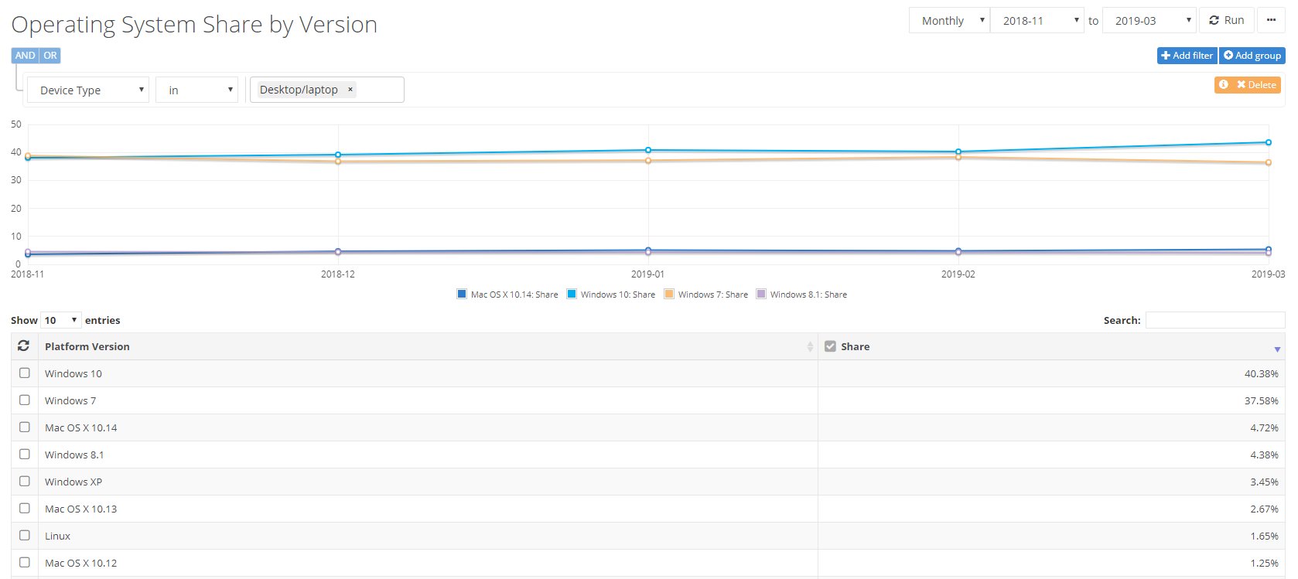Open the three-dots more options menu

[x=1271, y=21]
